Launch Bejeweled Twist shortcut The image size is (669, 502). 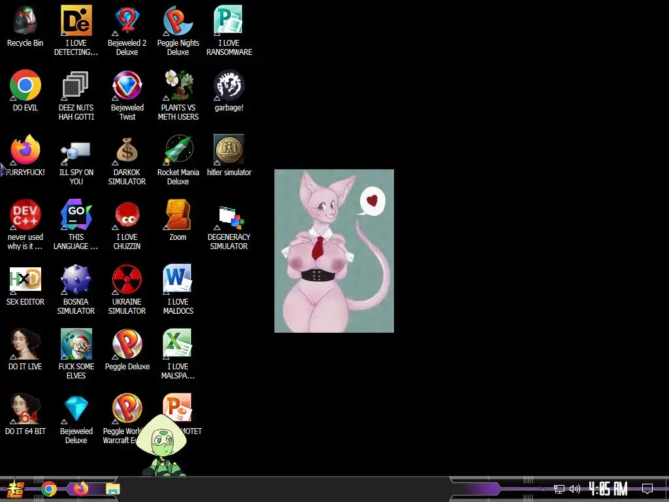(x=127, y=86)
